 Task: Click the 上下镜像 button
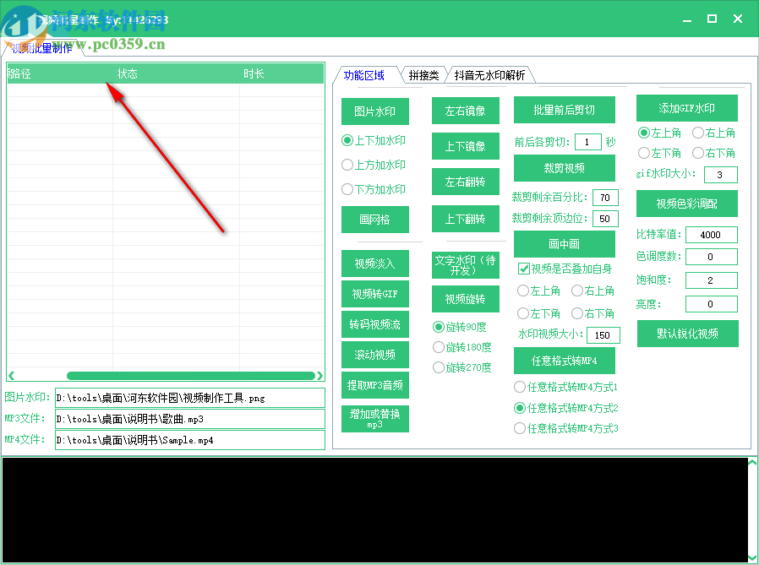pos(465,146)
